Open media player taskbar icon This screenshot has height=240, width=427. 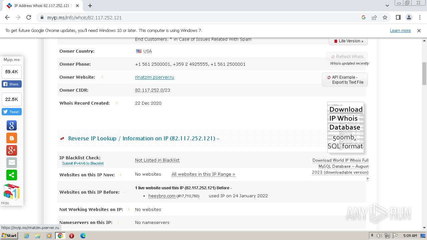(49, 236)
